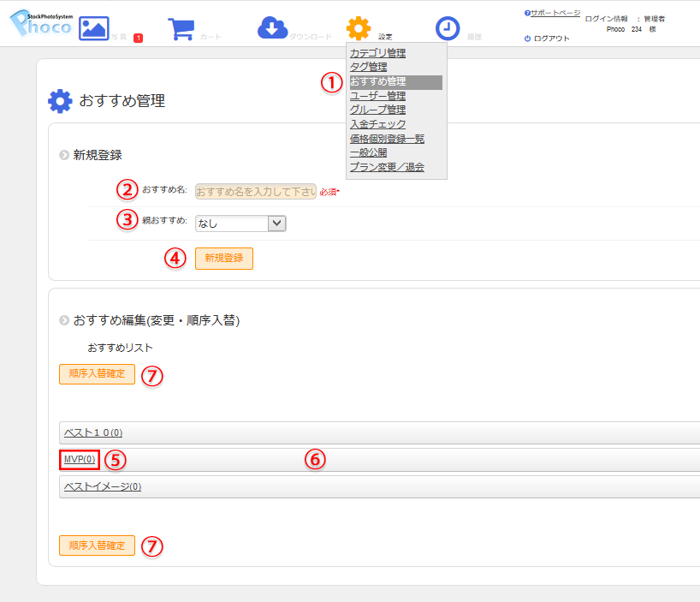Open the MVP(0) recommendation link
Viewport: 700px width, 602px height.
coord(80,460)
